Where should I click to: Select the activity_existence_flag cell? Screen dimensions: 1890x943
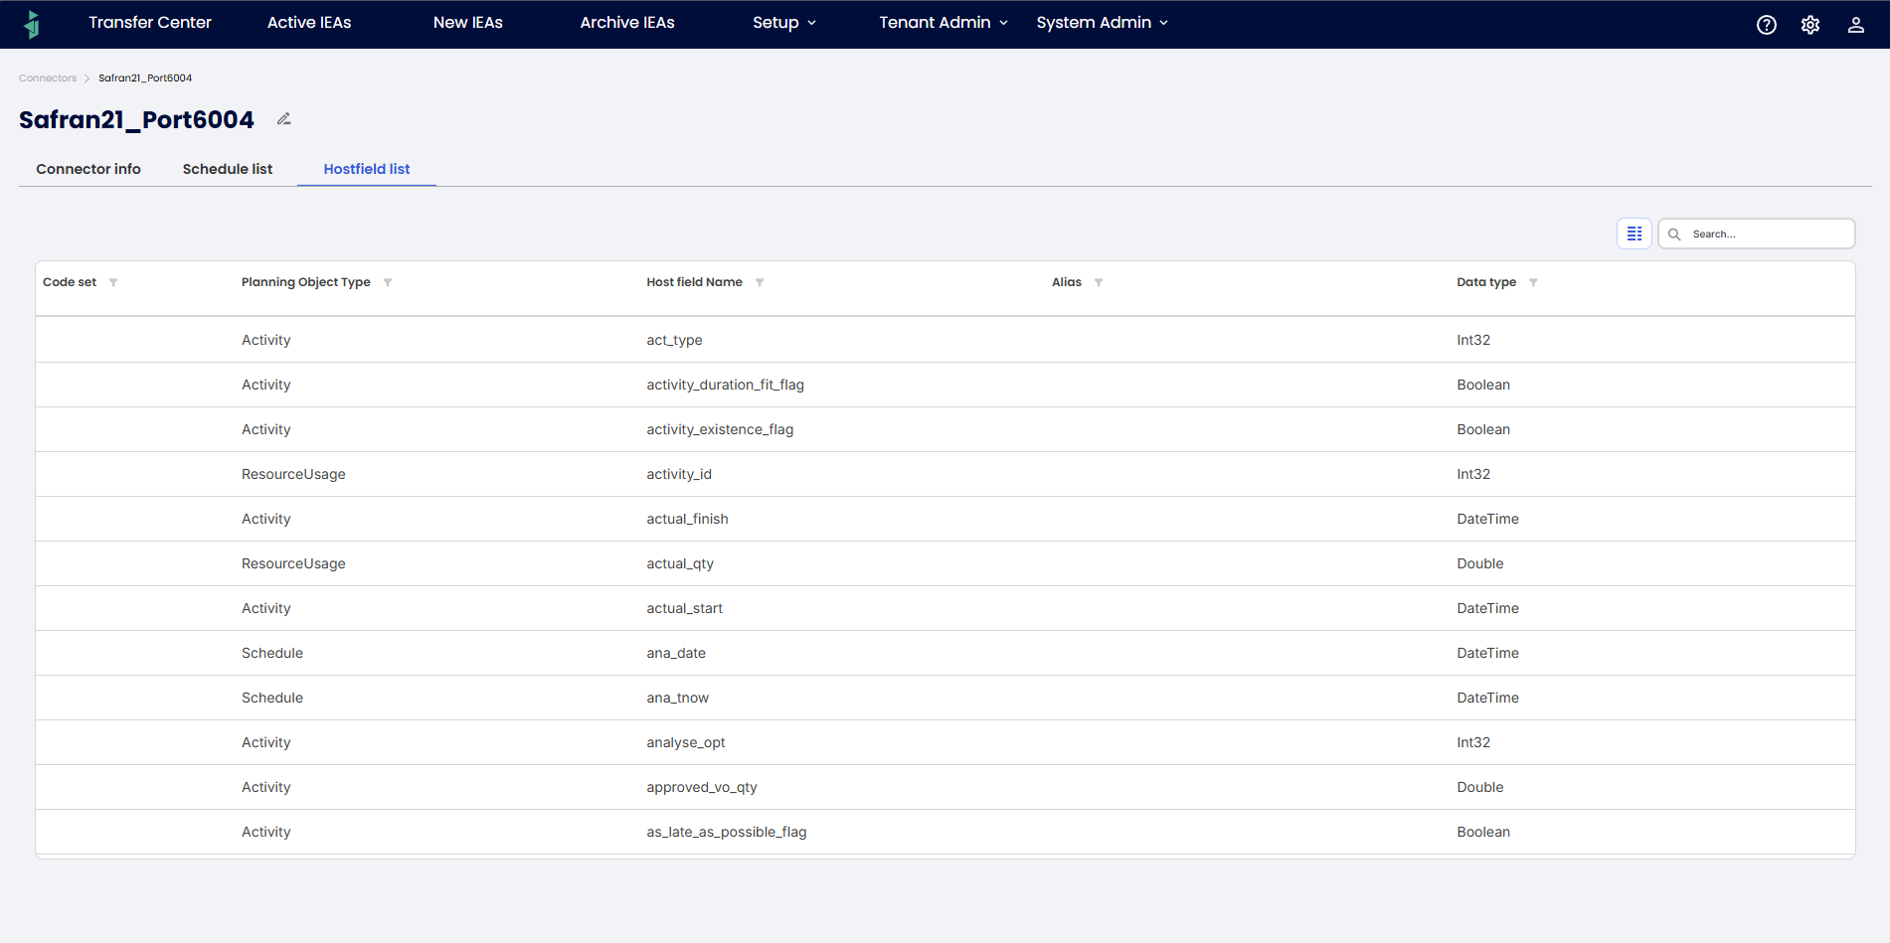point(720,429)
